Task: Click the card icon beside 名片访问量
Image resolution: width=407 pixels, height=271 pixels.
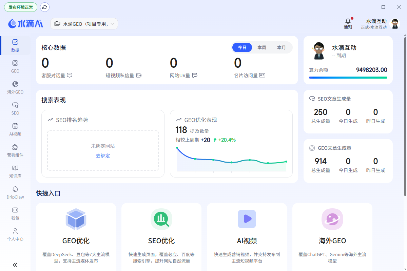Action: pos(262,75)
